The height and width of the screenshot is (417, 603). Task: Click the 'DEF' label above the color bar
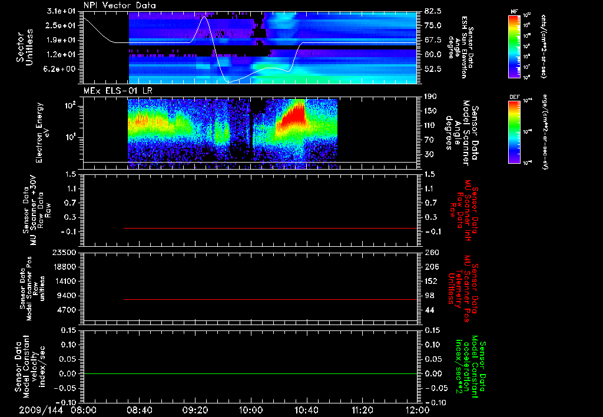(x=514, y=97)
